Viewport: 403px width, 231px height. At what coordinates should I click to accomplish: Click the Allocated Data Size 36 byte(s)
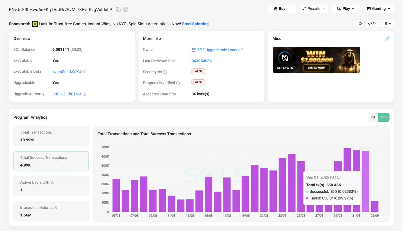pos(200,94)
